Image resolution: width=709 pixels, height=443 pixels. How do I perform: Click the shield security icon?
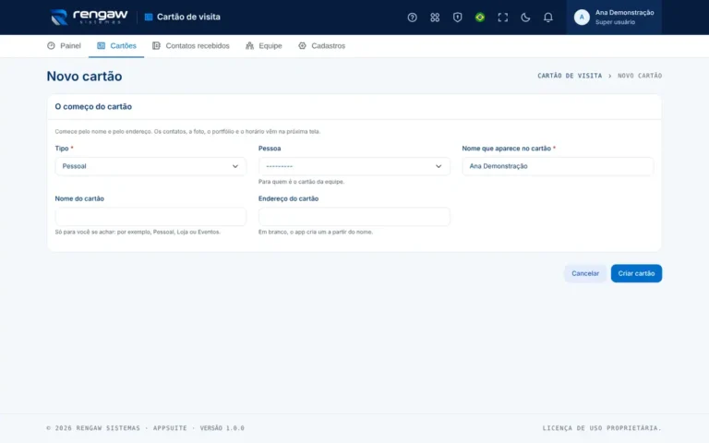click(457, 18)
